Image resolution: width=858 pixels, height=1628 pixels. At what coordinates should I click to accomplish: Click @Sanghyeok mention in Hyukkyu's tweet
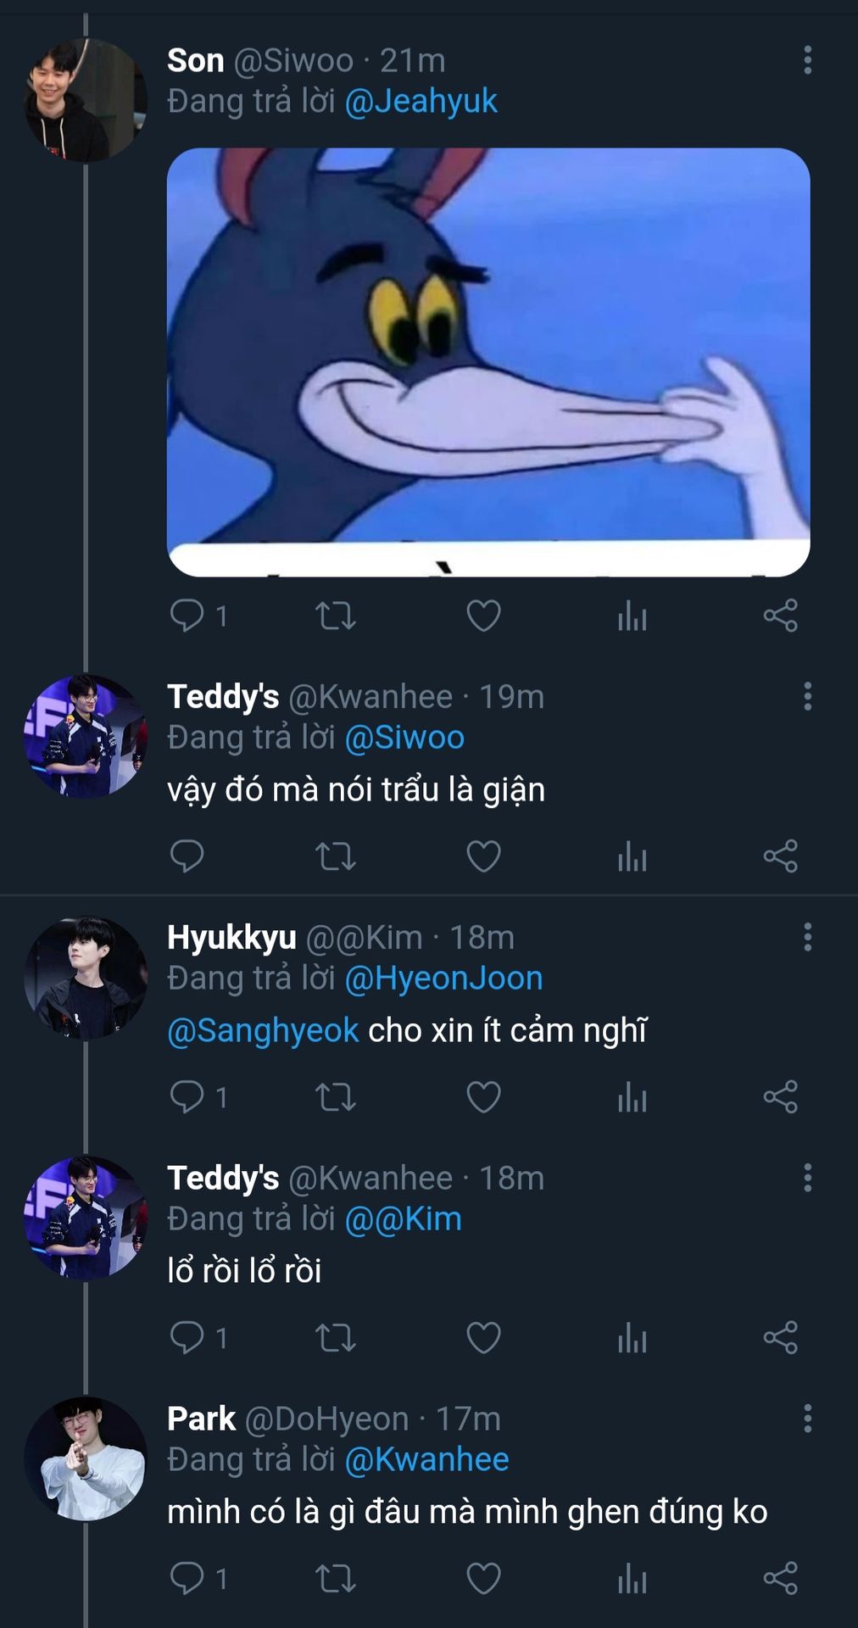click(x=263, y=1030)
